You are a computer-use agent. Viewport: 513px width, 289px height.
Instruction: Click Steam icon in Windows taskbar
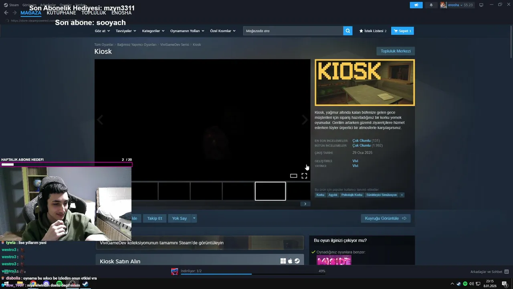85,284
